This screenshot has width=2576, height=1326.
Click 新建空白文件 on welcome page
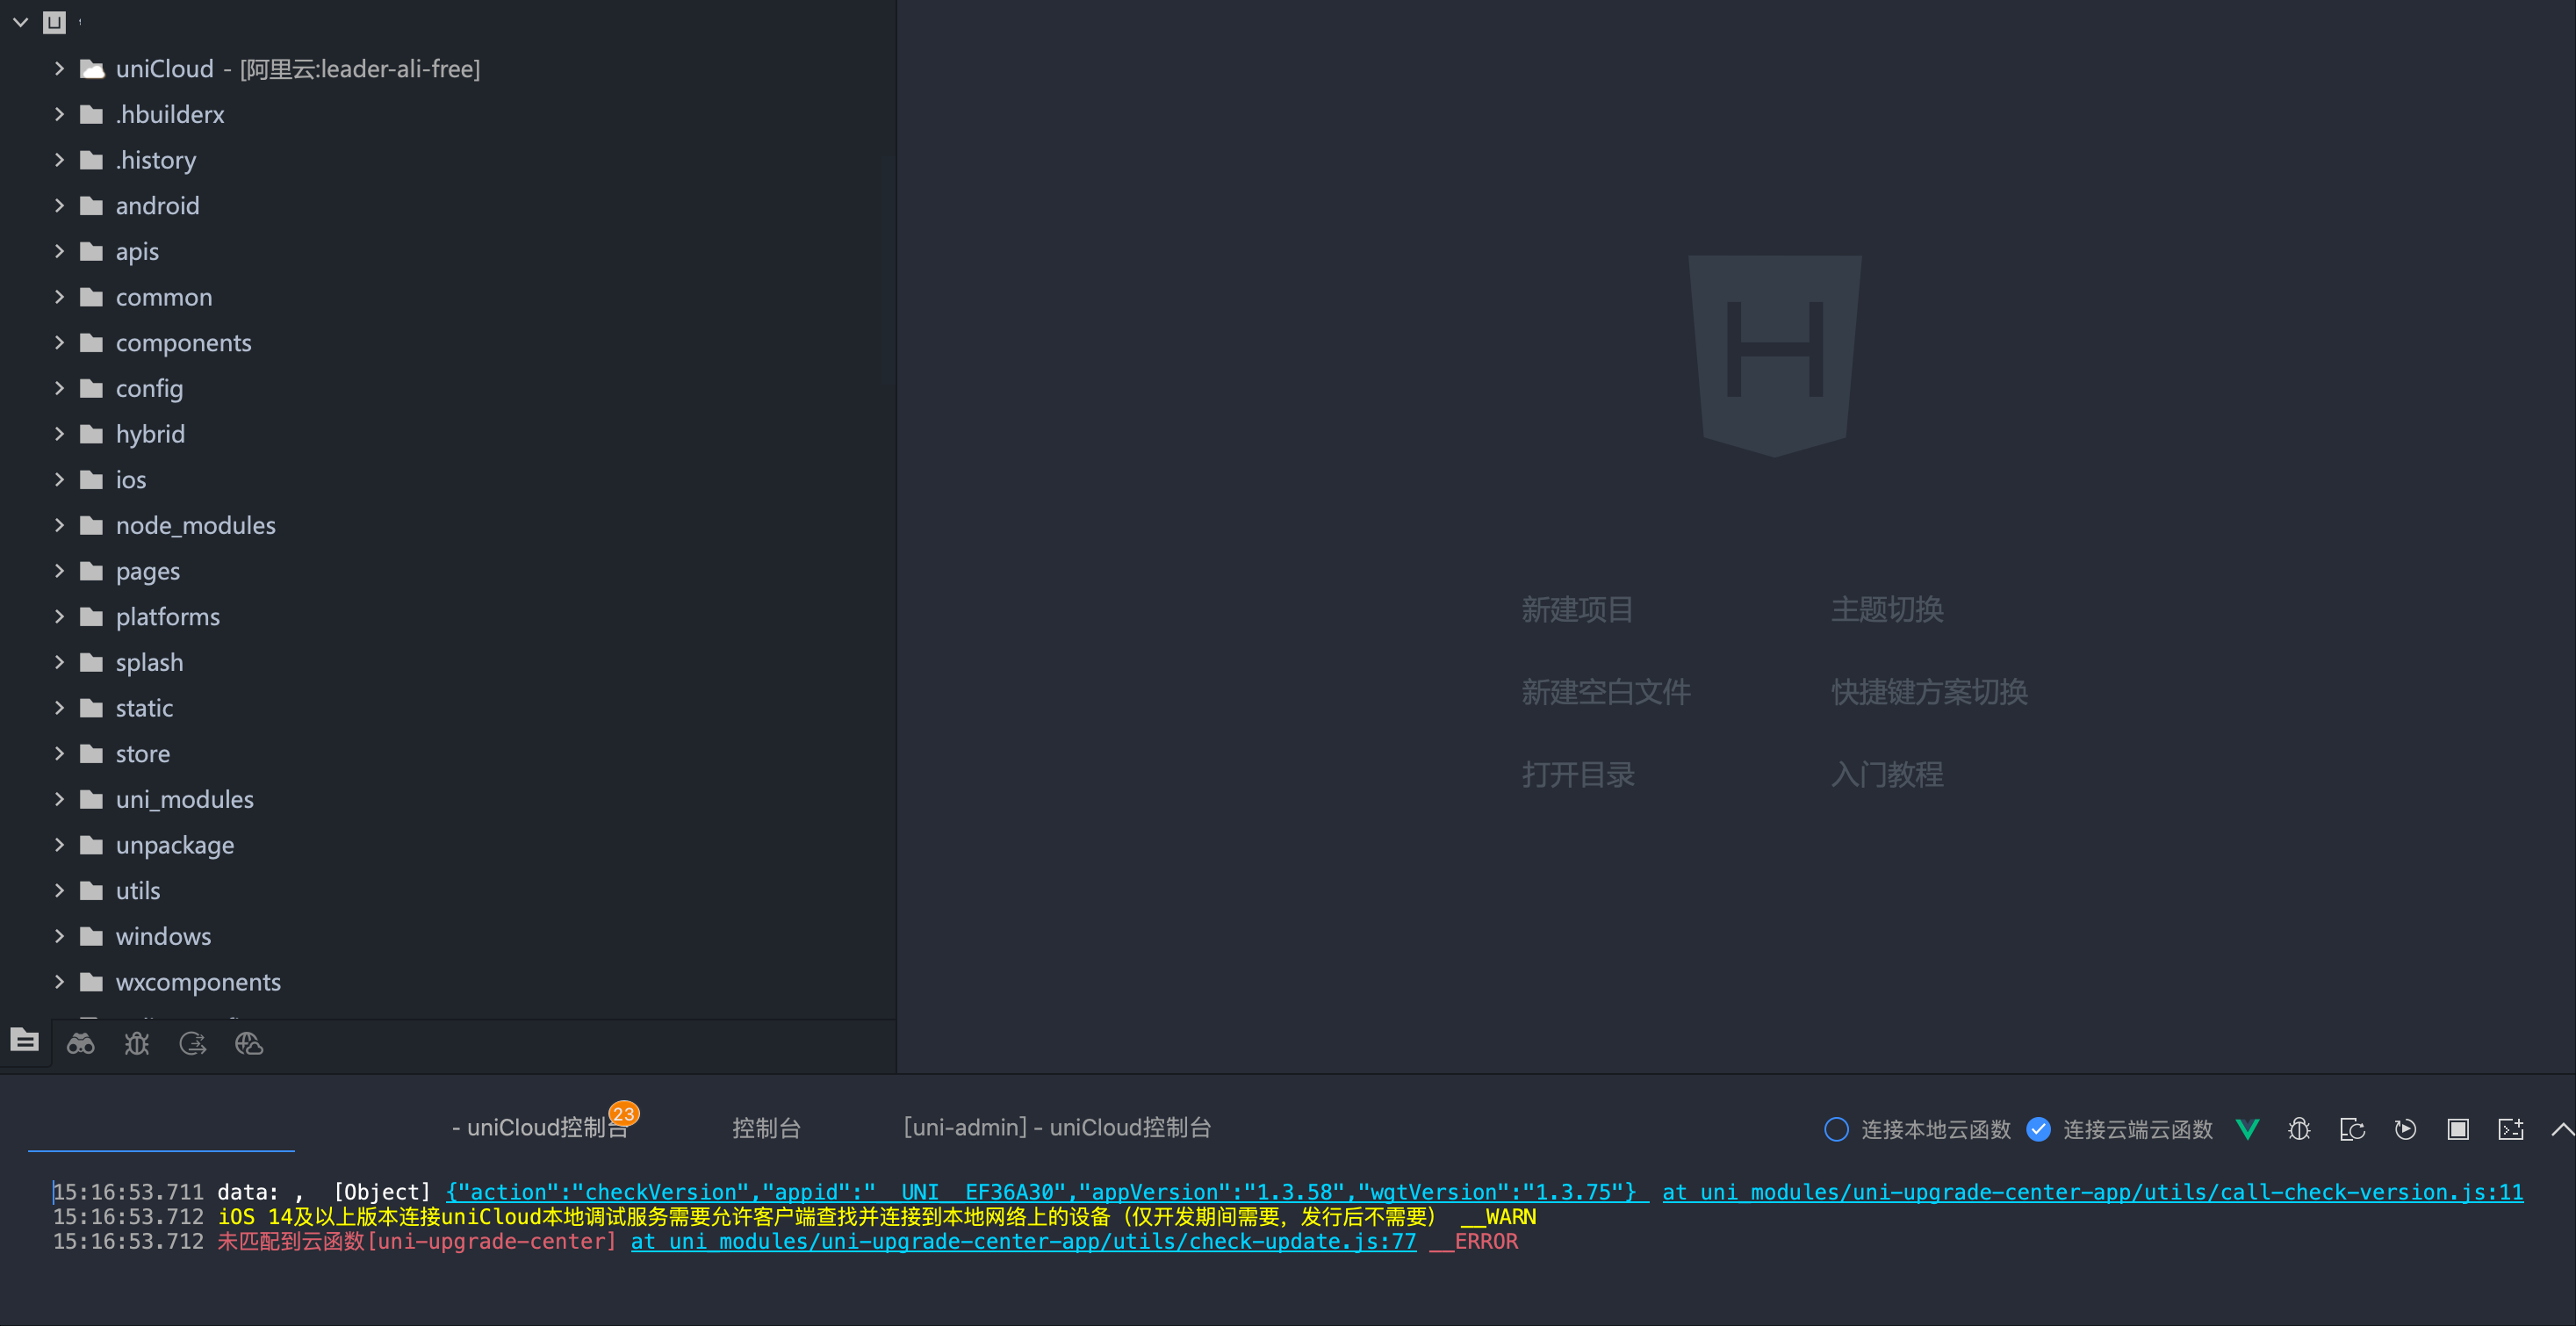click(1606, 692)
